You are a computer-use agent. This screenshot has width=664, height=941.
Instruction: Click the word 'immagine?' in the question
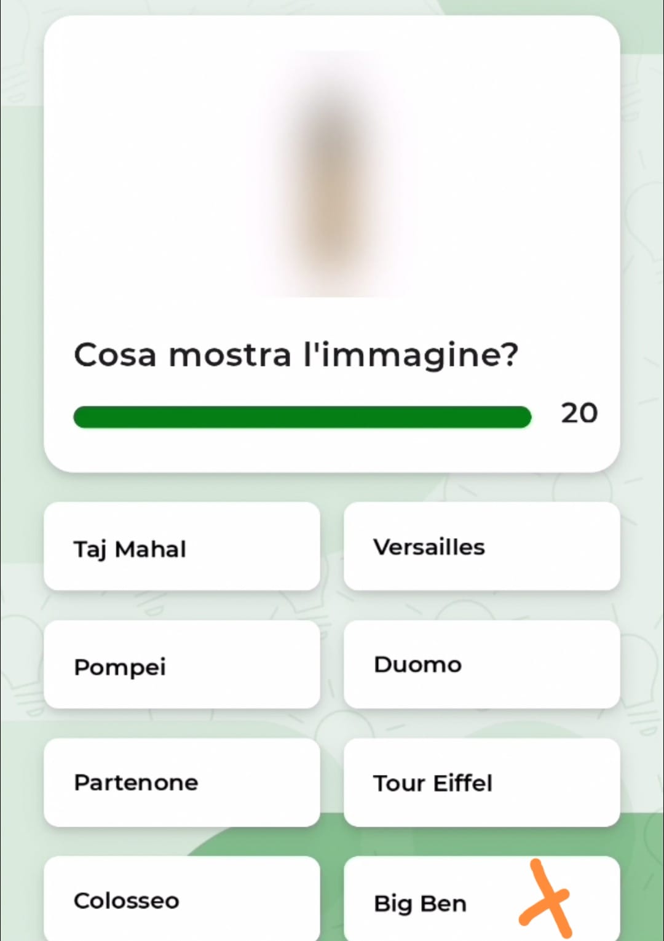coord(419,356)
